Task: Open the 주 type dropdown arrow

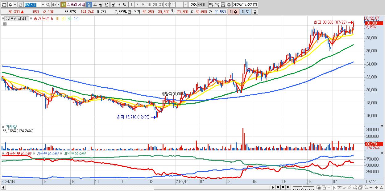Action: click(x=15, y=5)
